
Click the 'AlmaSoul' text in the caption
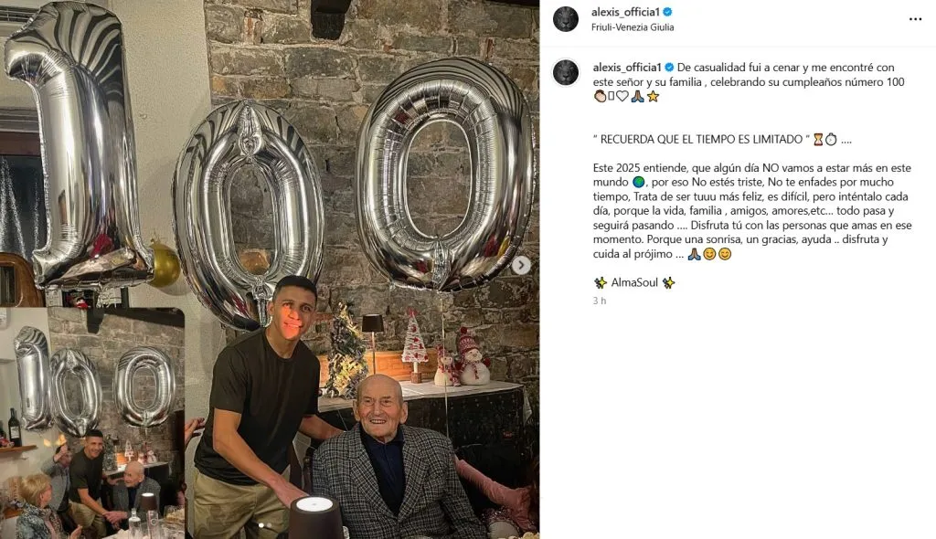tap(633, 283)
